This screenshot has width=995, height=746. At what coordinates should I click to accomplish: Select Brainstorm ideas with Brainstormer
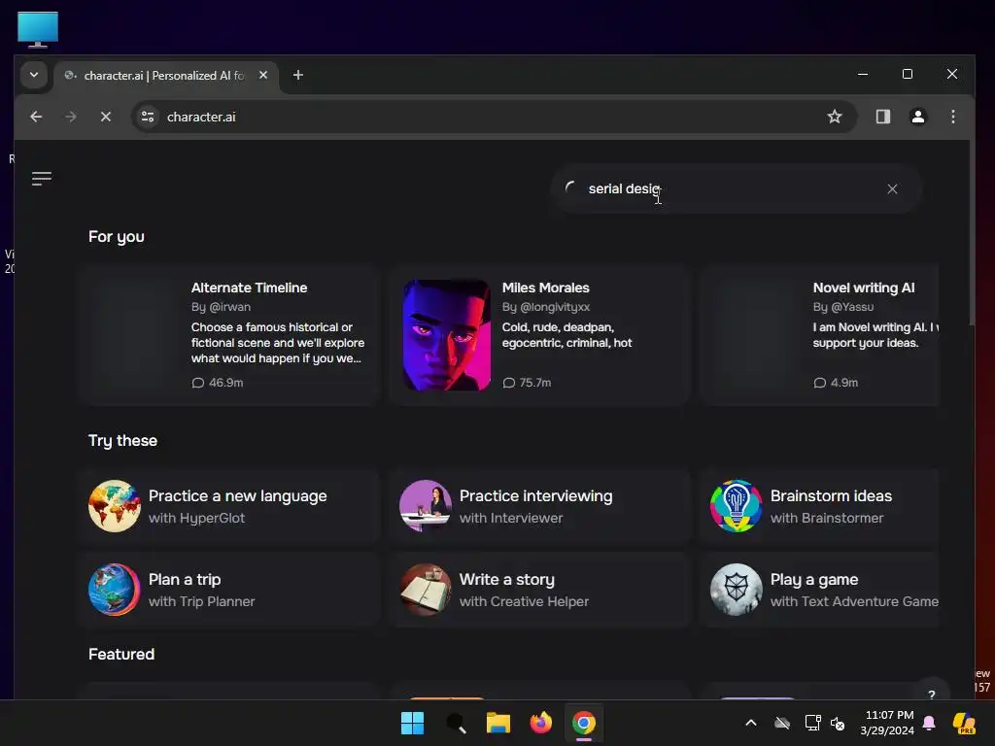point(820,506)
